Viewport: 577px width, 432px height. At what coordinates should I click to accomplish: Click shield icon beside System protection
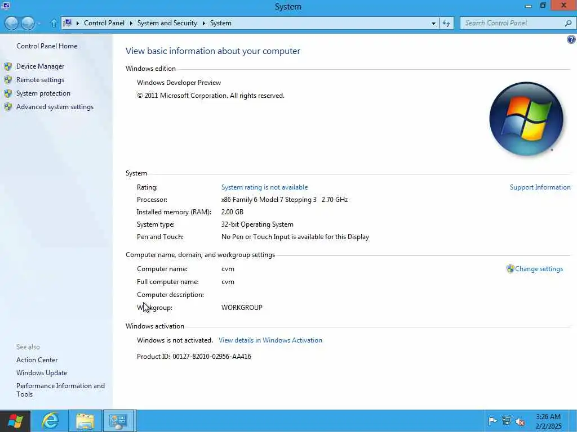coord(8,93)
